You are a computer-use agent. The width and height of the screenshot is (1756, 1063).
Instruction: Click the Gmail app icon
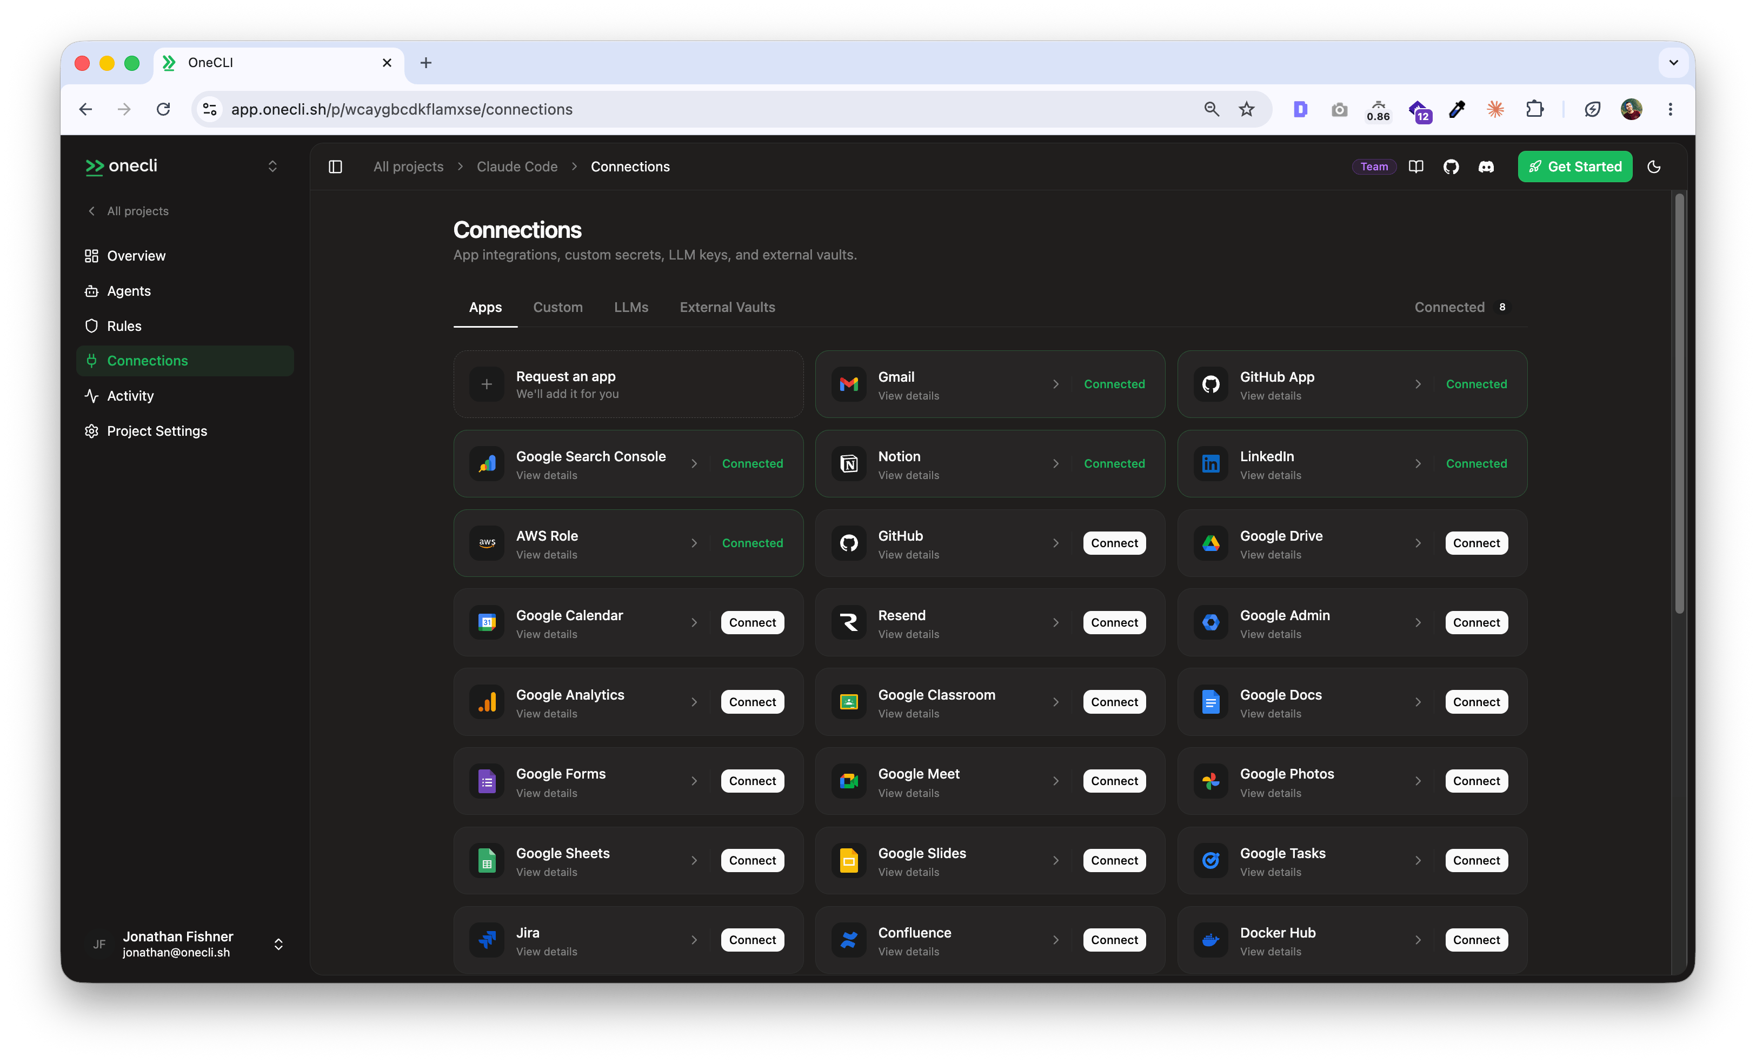point(848,384)
